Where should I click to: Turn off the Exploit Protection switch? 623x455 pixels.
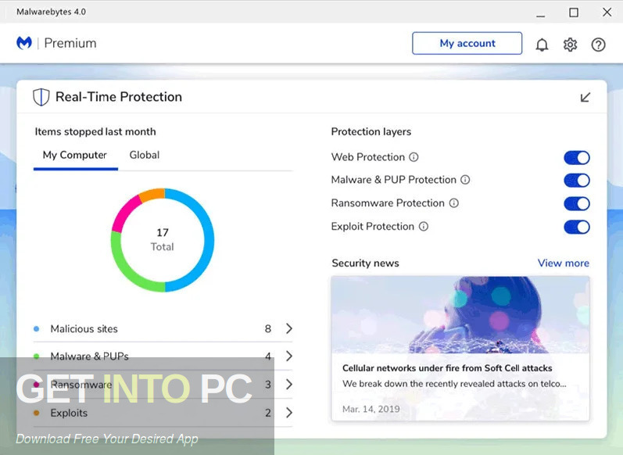coord(577,227)
